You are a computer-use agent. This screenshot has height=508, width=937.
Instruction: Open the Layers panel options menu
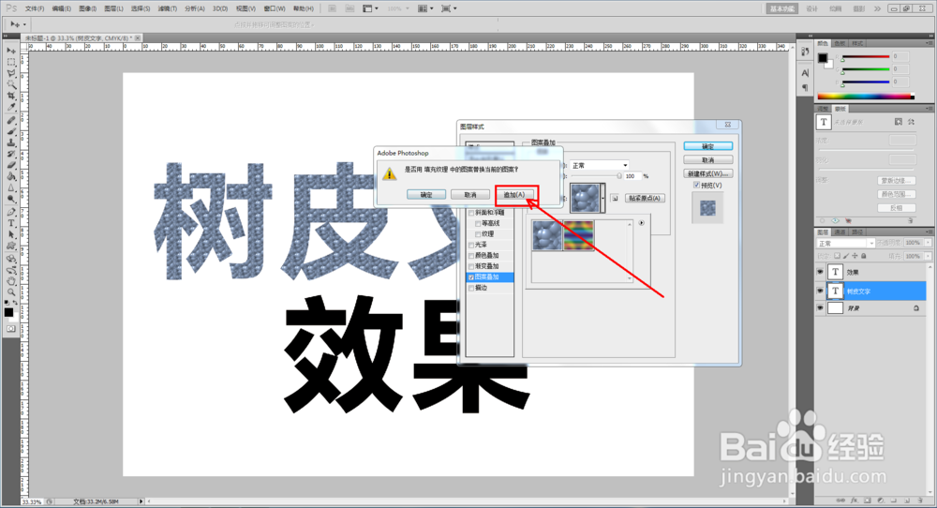(x=930, y=232)
